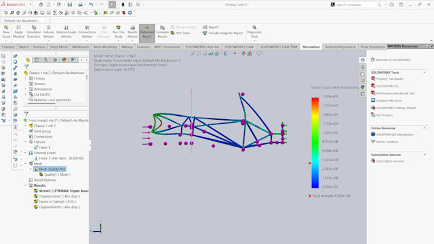Click the Undo icon
This screenshot has height=244, width=434.
[91, 4]
